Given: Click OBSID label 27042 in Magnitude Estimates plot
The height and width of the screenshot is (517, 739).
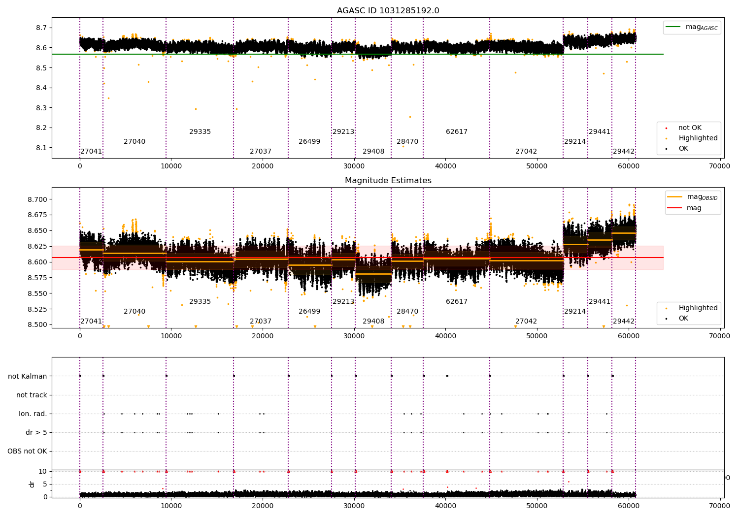Looking at the screenshot, I should [x=526, y=322].
